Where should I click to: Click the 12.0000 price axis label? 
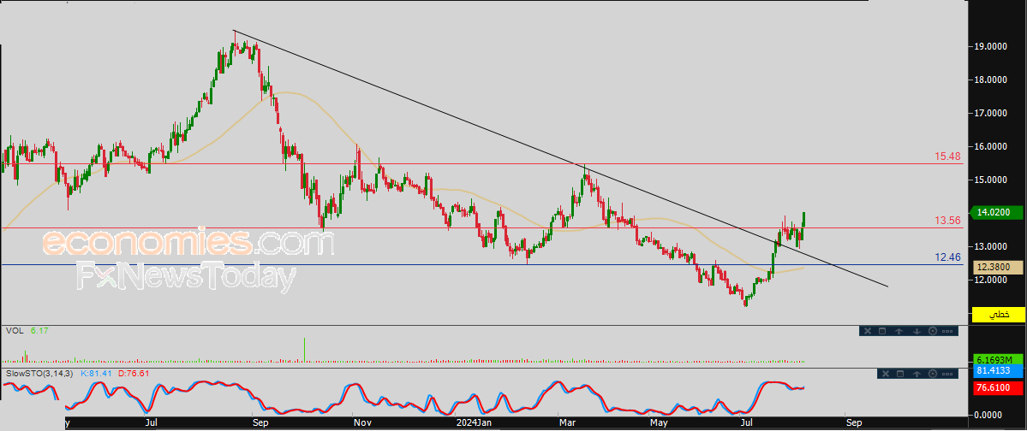(992, 280)
